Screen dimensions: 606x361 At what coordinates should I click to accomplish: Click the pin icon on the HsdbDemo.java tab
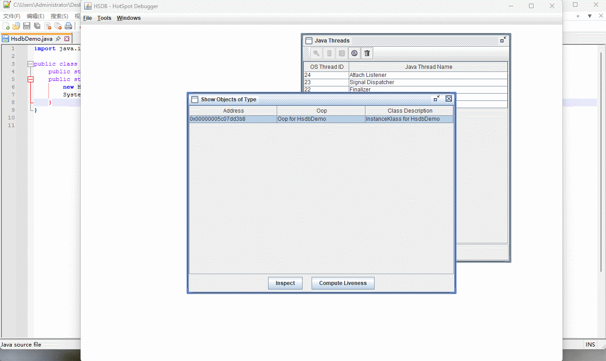[x=58, y=39]
